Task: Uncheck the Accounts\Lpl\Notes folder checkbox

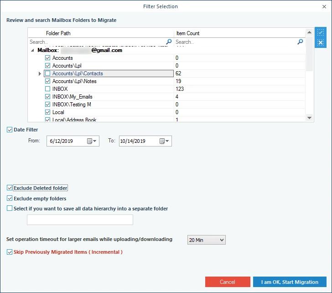Action: pos(47,81)
